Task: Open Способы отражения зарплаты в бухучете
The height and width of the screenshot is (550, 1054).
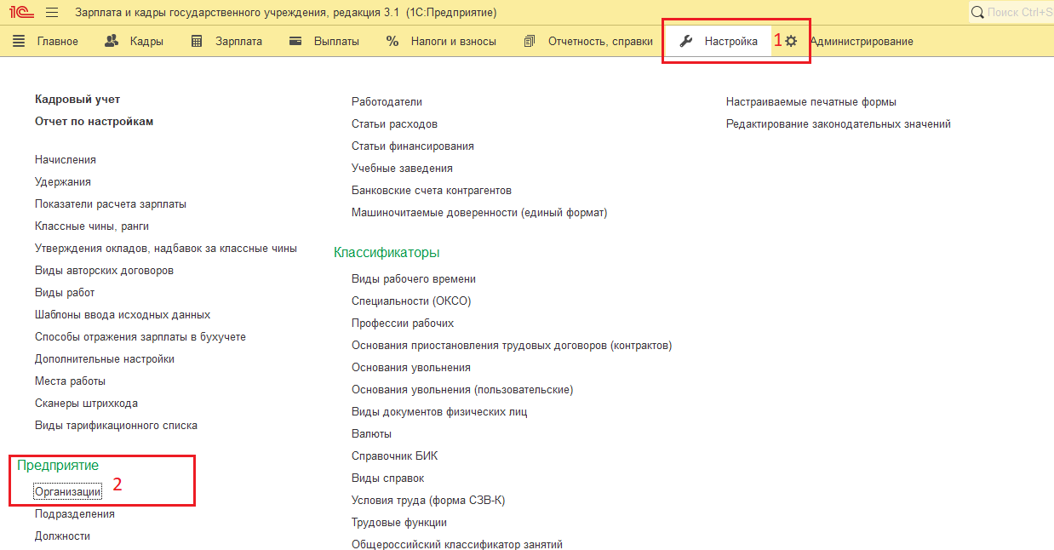Action: pyautogui.click(x=140, y=337)
